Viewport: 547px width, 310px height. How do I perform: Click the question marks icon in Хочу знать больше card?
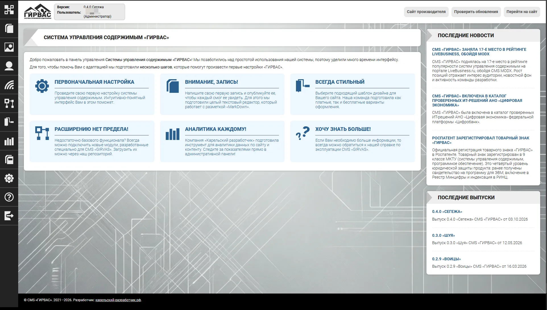302,133
